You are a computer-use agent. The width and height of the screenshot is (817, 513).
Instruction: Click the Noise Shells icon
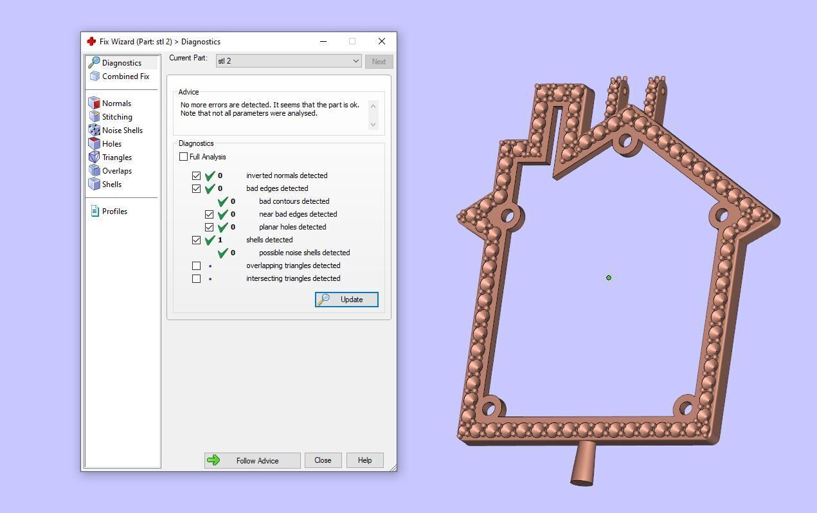click(x=94, y=130)
